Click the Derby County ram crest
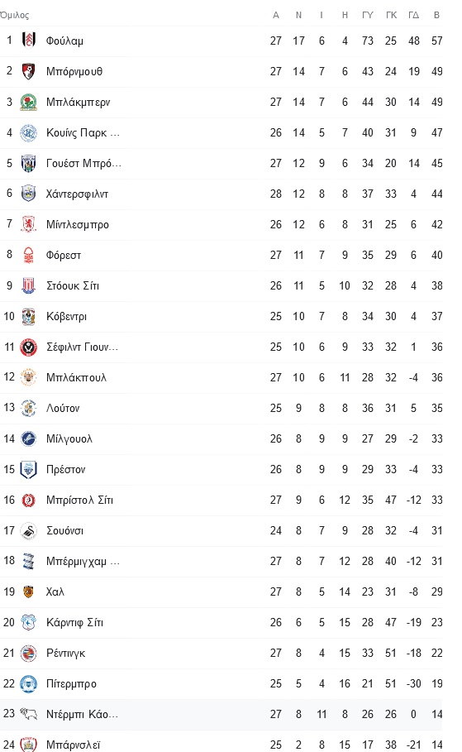Viewport: 462px width, 752px height. coord(29,714)
